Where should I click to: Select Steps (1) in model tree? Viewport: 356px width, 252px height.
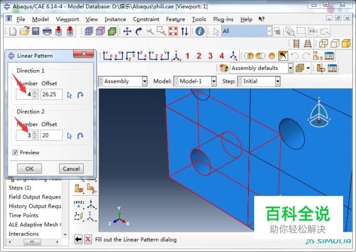[x=20, y=188]
